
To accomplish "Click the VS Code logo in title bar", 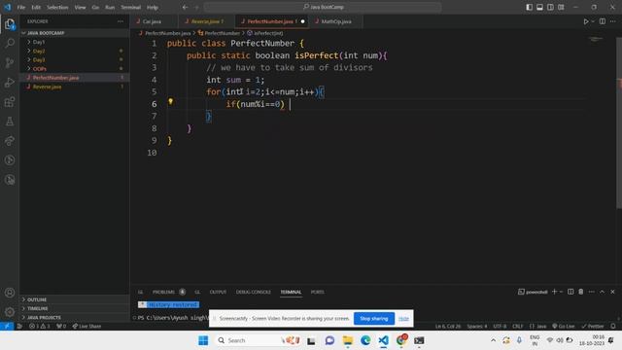I will [x=8, y=7].
